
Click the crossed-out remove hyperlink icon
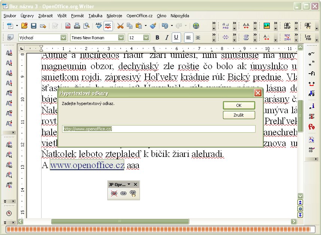114,193
